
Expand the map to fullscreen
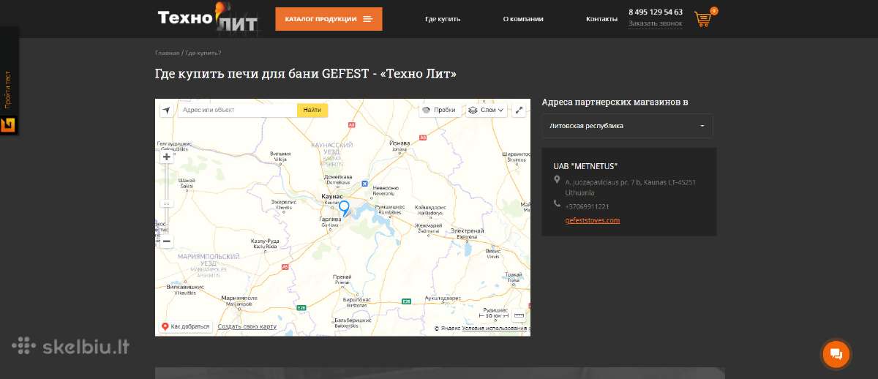519,110
